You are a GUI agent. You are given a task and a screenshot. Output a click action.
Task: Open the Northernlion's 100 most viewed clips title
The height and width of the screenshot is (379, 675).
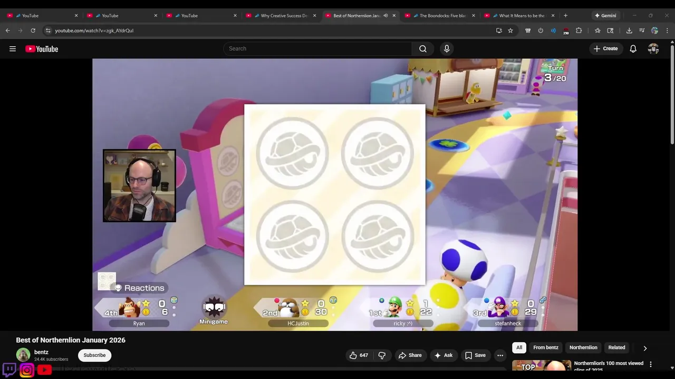609,365
